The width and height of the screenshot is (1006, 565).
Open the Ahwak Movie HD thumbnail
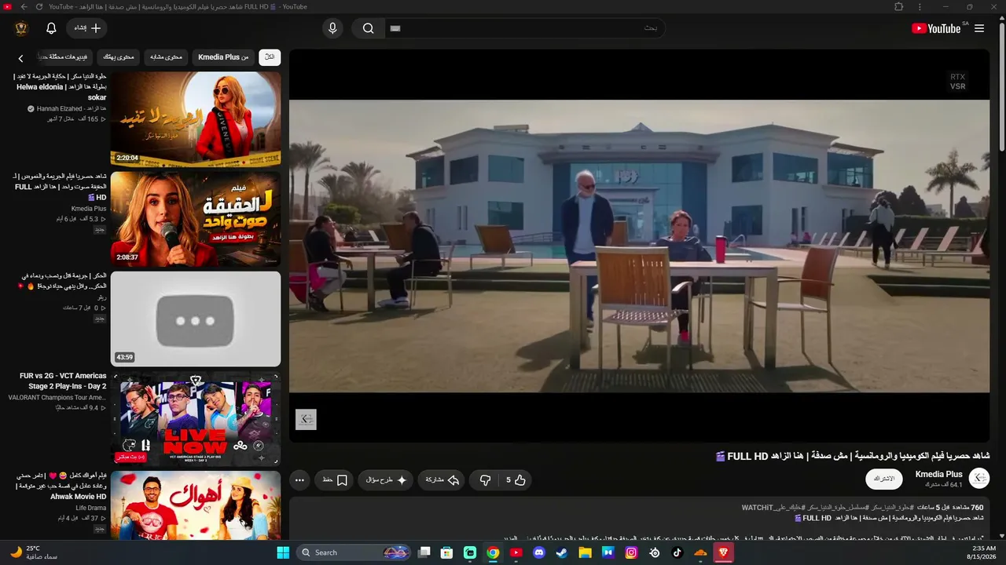click(196, 504)
